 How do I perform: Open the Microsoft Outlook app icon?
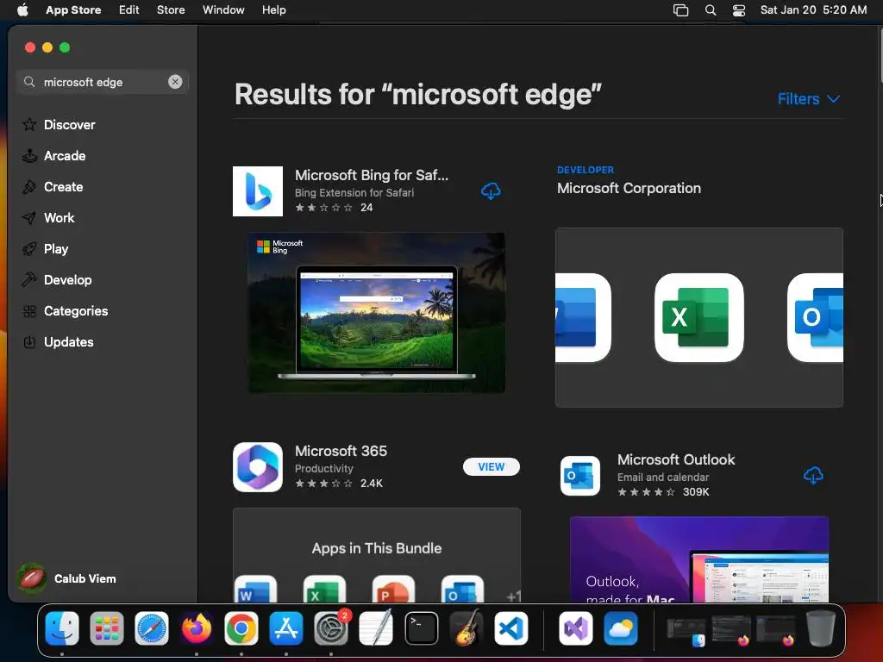(x=580, y=476)
